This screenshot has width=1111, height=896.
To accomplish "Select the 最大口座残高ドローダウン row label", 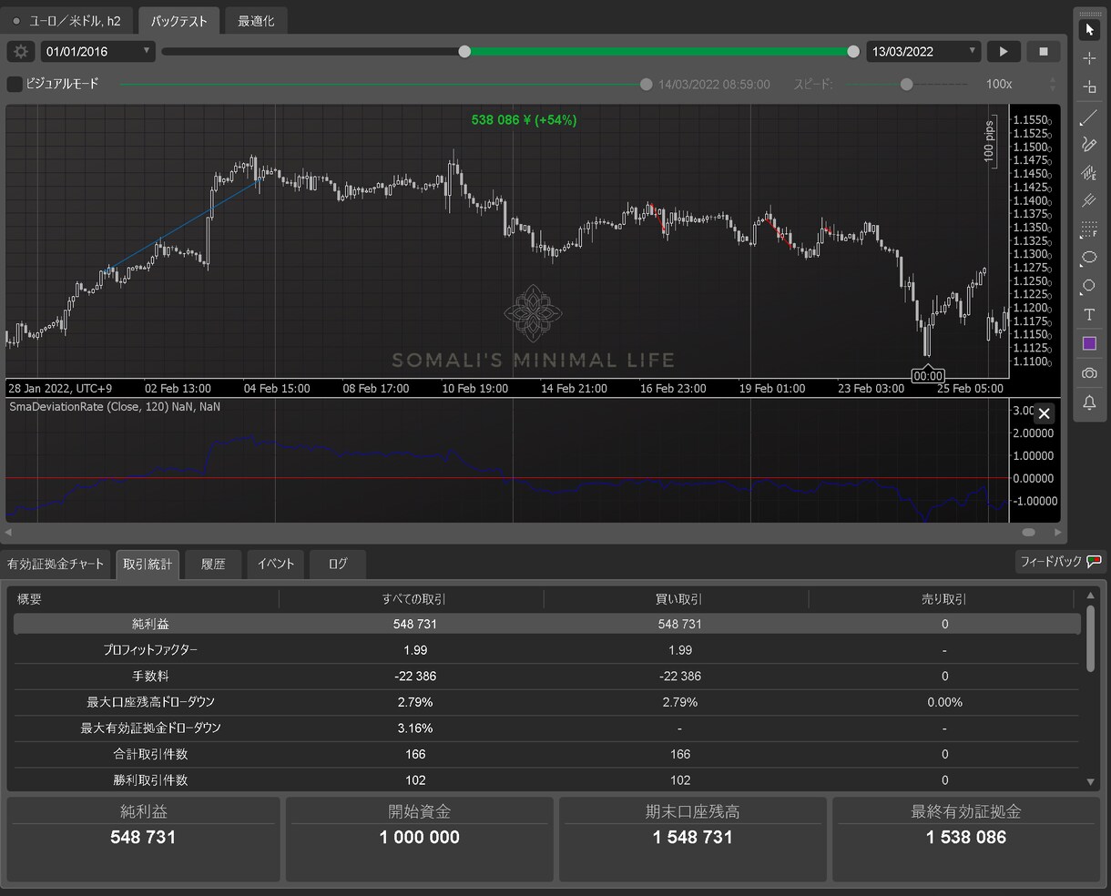I will [150, 702].
